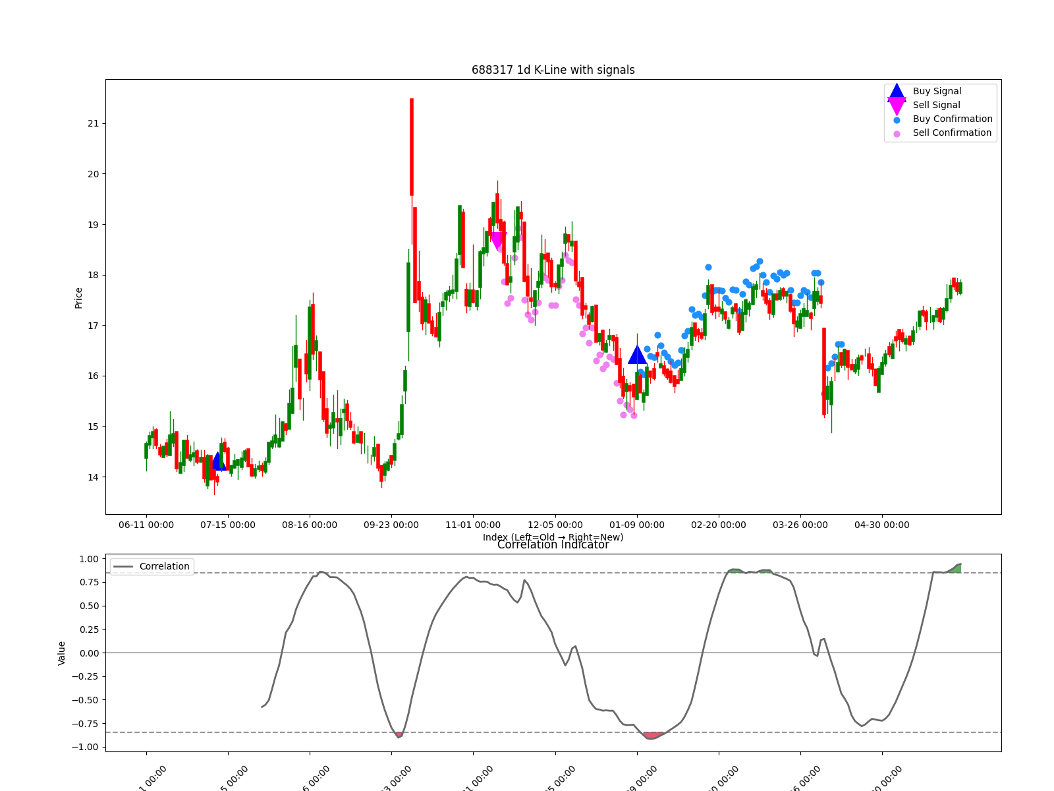Click the correlation tick label 1.00
The width and height of the screenshot is (1054, 791).
coord(88,559)
